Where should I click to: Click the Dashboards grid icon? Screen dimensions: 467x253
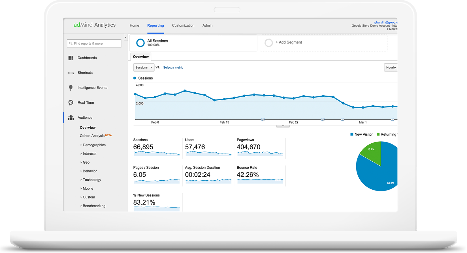pos(71,58)
